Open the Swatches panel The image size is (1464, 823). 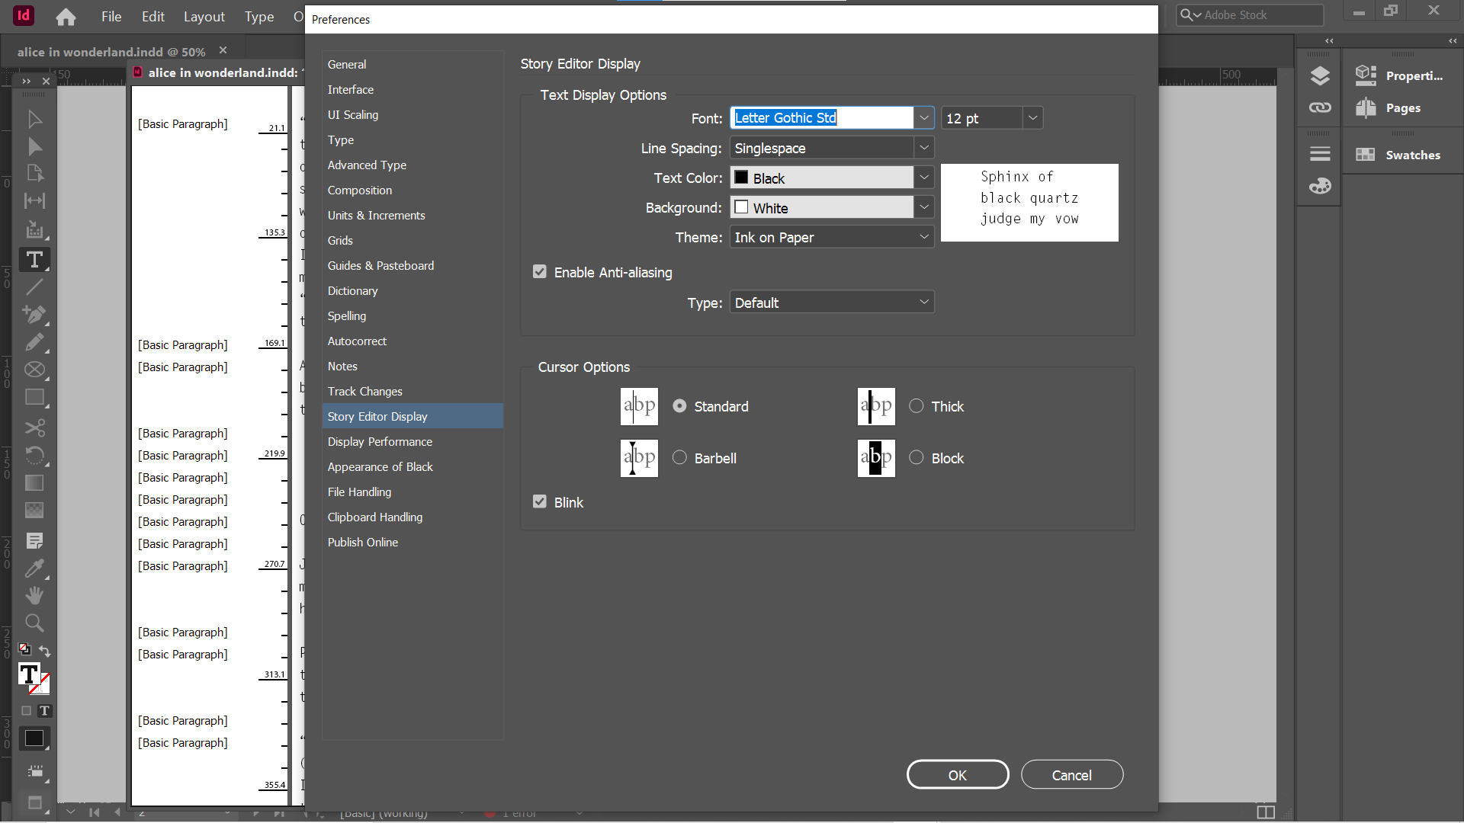pos(1412,154)
